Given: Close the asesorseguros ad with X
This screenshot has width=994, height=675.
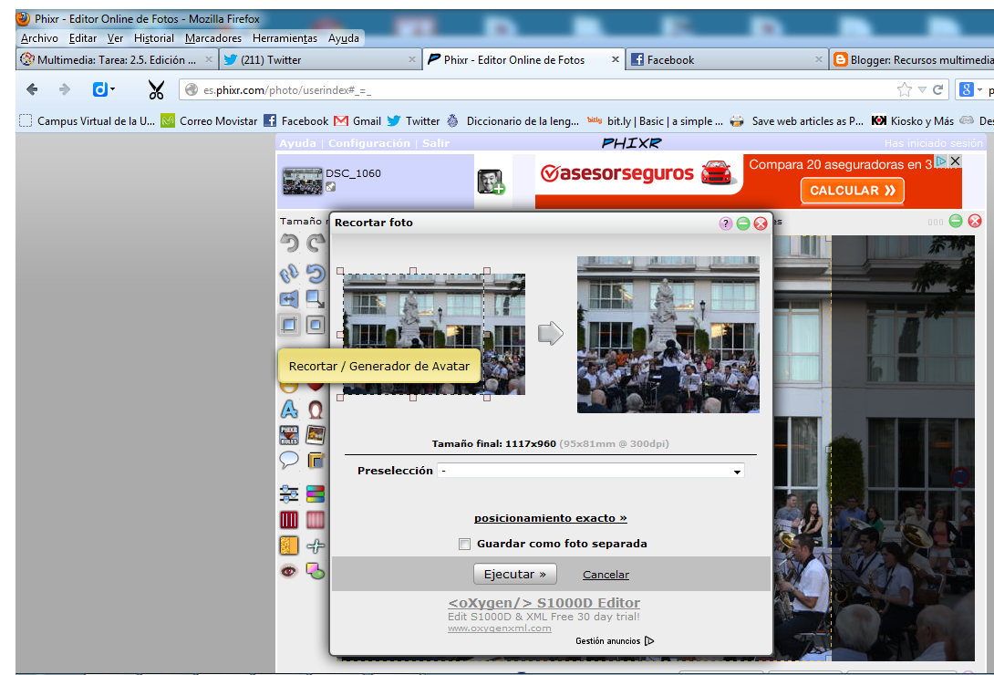Looking at the screenshot, I should (956, 161).
